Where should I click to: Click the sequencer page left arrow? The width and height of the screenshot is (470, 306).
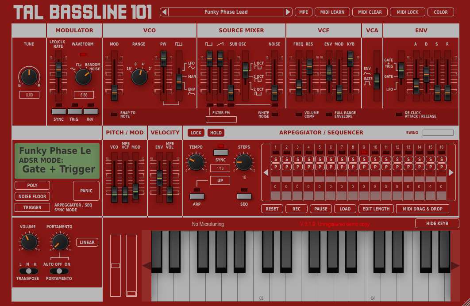pyautogui.click(x=266, y=173)
